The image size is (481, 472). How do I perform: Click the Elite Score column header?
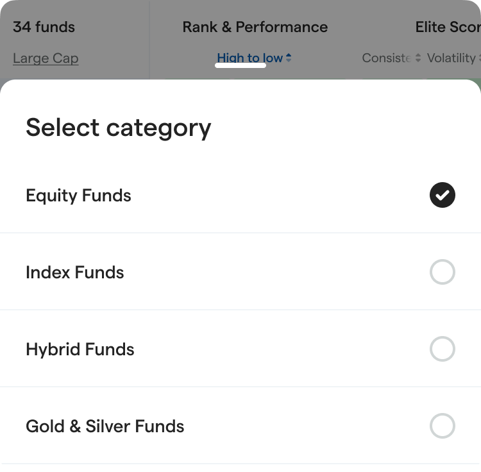click(x=448, y=27)
